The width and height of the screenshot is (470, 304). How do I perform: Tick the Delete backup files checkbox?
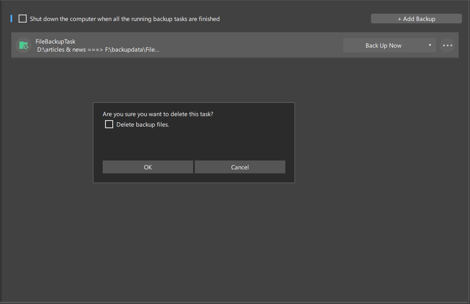click(x=109, y=124)
